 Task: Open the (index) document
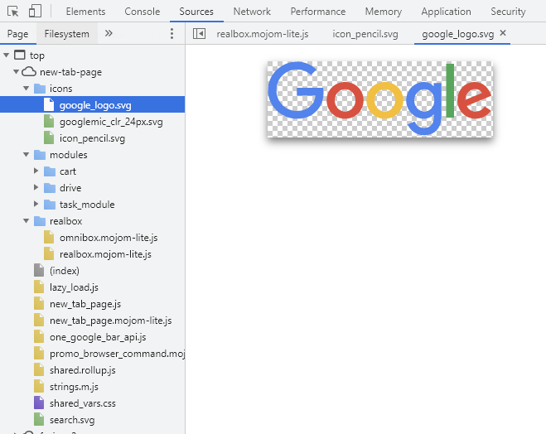[x=64, y=271]
